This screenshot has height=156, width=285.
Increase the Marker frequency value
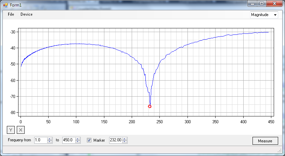click(125, 139)
